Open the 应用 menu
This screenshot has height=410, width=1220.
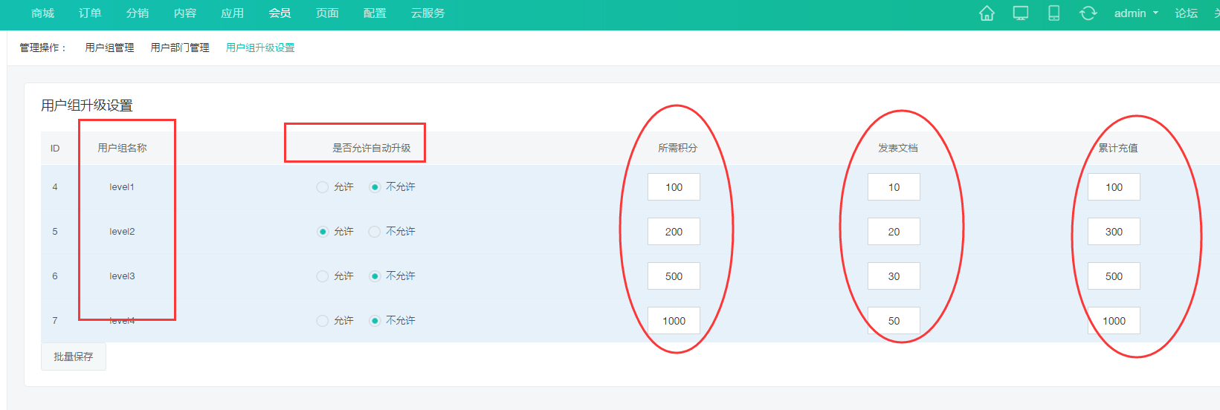click(233, 13)
